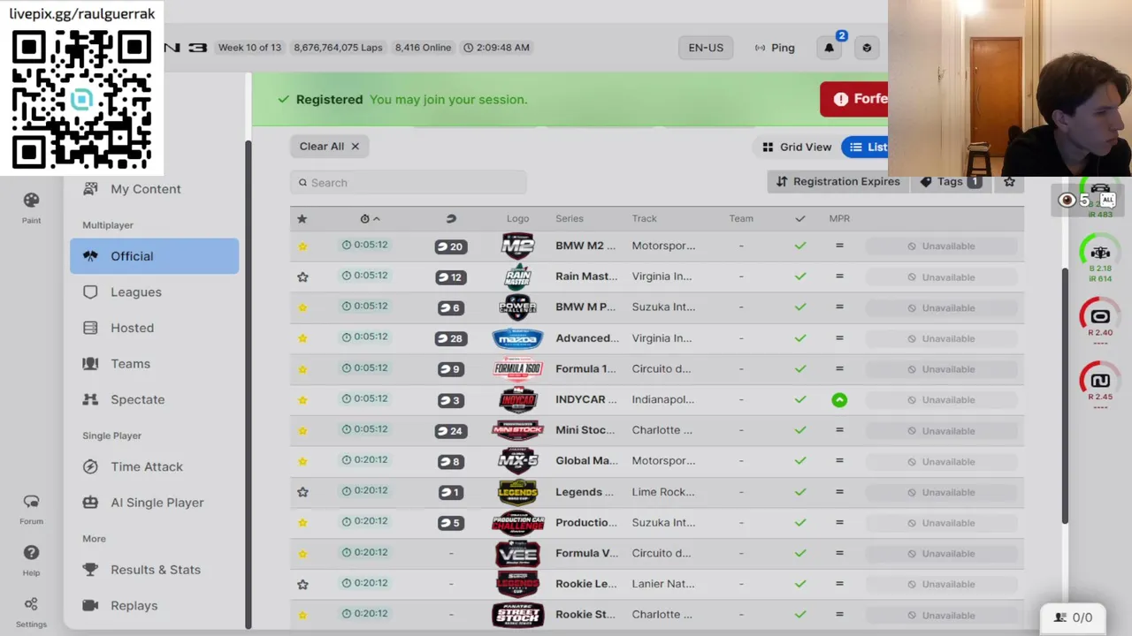
Task: Open Results & Stats
Action: click(x=155, y=570)
